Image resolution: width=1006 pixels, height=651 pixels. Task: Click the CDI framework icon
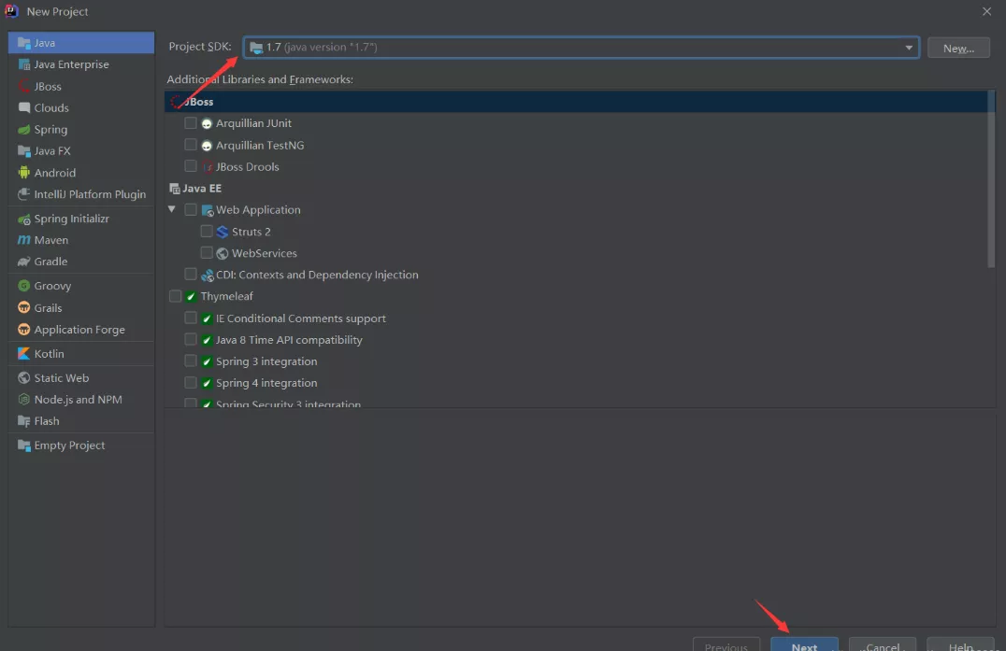coord(208,276)
